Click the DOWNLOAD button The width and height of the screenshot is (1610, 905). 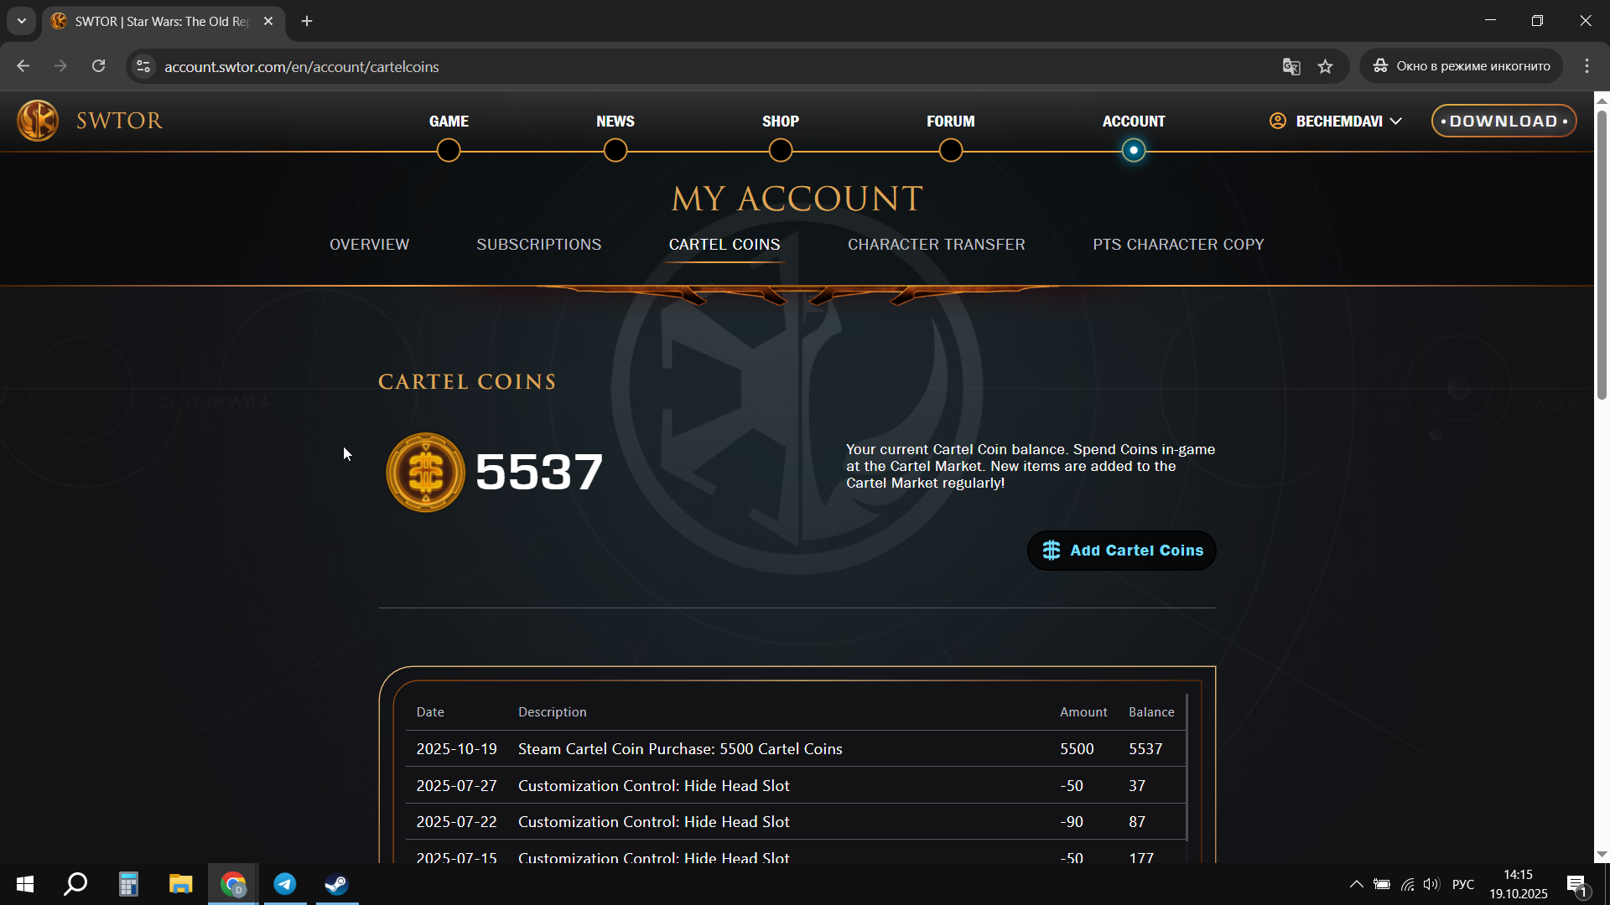(1503, 122)
